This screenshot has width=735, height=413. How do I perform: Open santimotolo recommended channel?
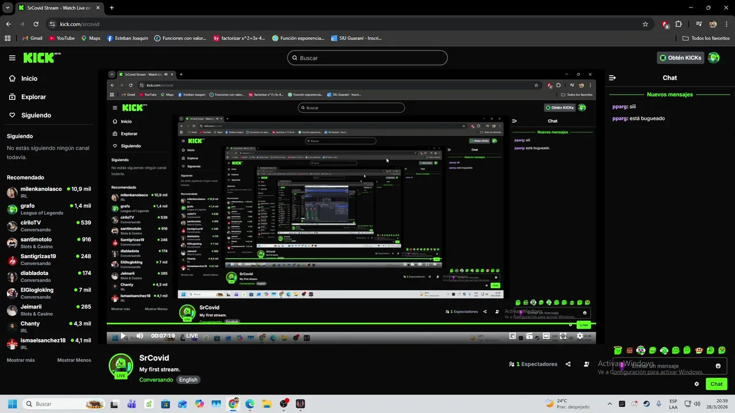coord(49,243)
